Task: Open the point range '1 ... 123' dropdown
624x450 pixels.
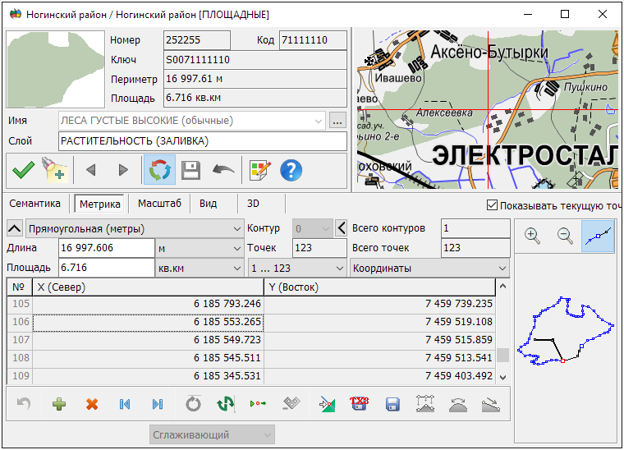Action: [x=297, y=268]
